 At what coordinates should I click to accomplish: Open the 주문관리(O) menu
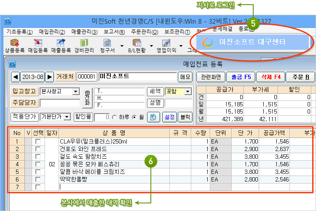[x=145, y=32]
